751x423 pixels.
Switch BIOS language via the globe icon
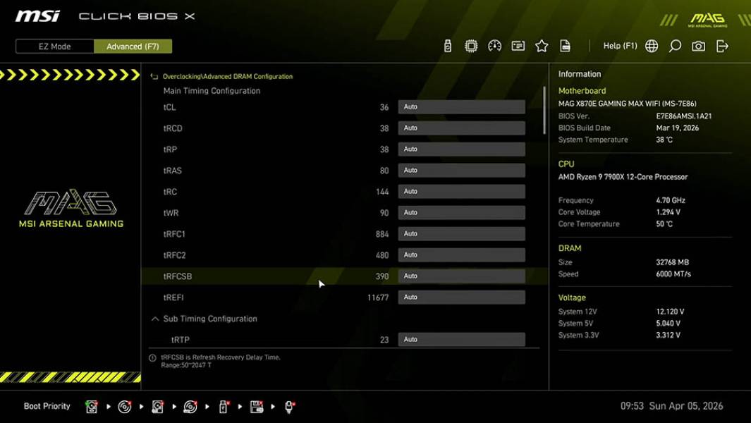[x=652, y=45]
